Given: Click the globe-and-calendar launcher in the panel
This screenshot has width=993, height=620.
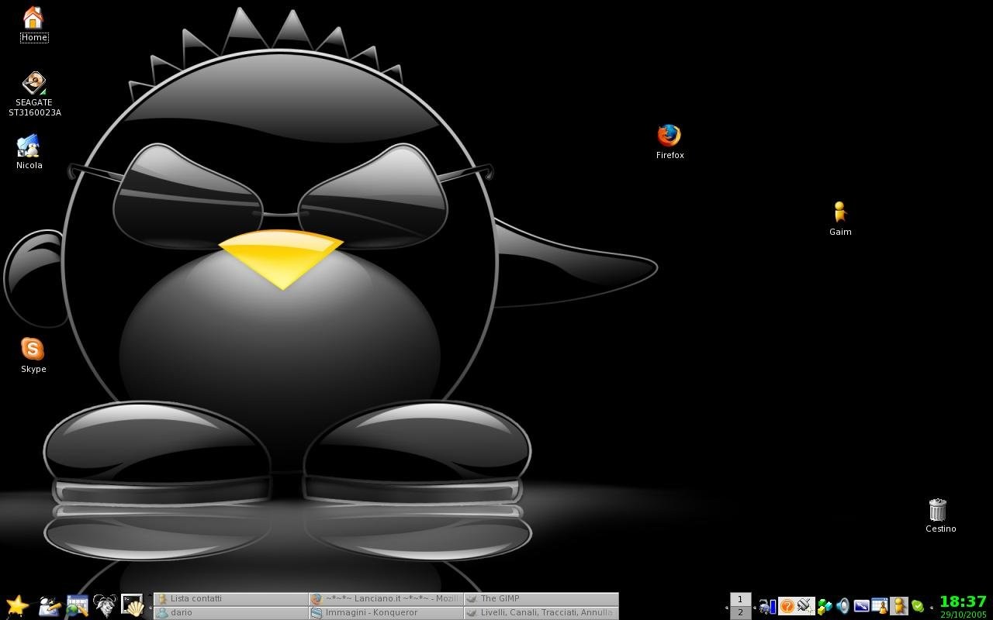Looking at the screenshot, I should point(77,605).
